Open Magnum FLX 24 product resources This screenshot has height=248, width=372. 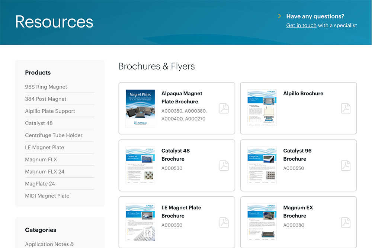pyautogui.click(x=45, y=172)
